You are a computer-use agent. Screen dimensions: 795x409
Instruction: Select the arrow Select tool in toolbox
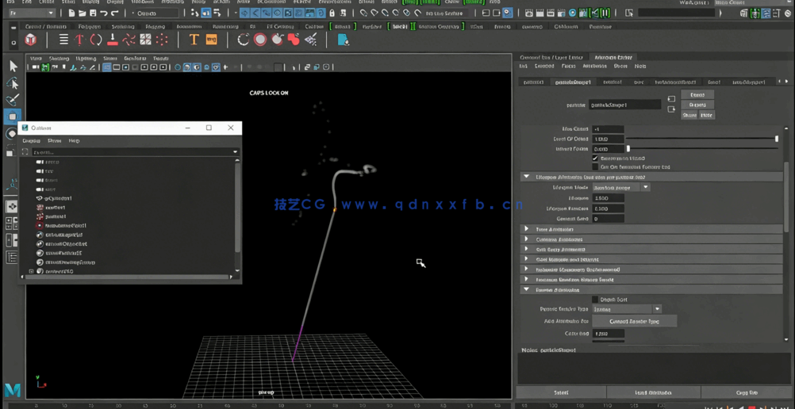coord(13,67)
